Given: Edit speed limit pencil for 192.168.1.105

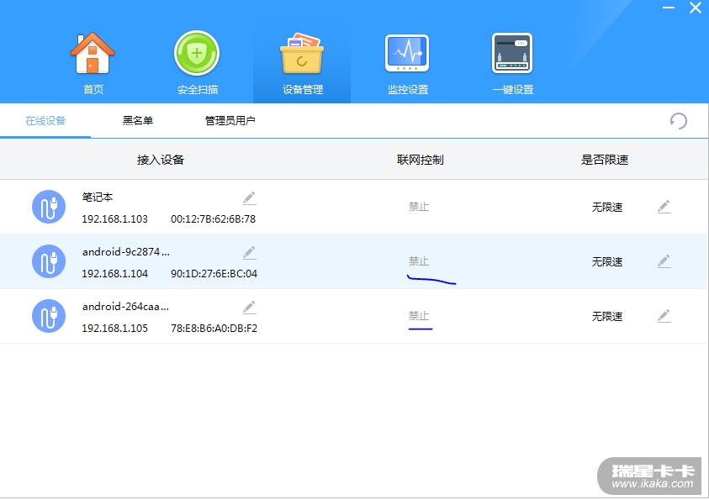Looking at the screenshot, I should [664, 316].
